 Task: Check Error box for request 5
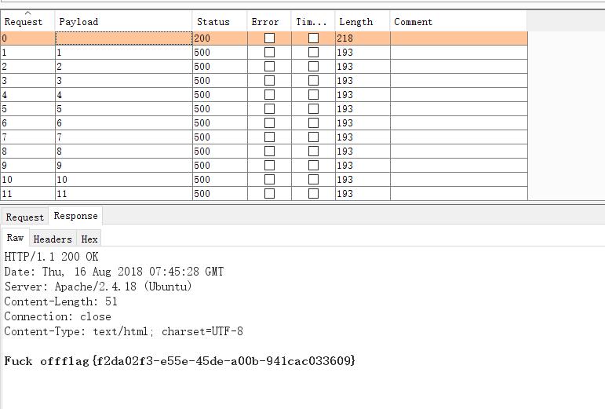269,109
